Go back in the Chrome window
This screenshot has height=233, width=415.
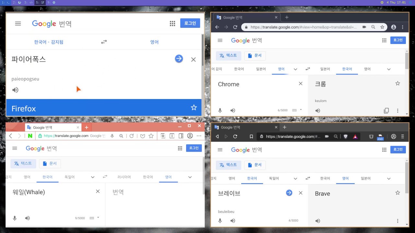(217, 27)
